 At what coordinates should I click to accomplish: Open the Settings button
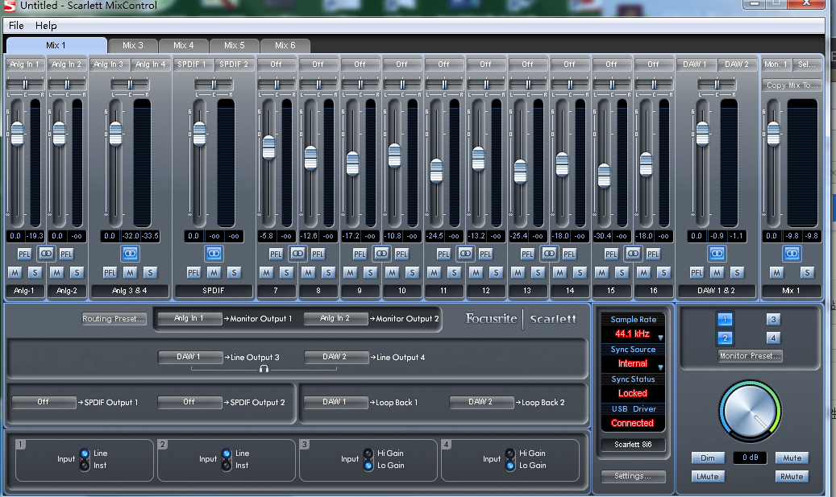633,476
